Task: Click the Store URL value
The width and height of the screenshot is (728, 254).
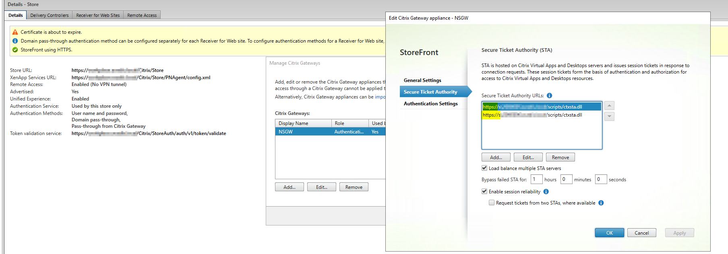Action: click(x=118, y=70)
